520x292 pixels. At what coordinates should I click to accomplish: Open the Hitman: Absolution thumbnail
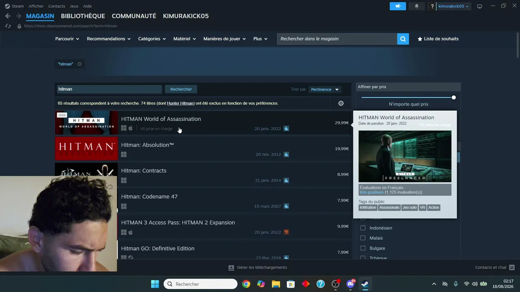pyautogui.click(x=87, y=148)
